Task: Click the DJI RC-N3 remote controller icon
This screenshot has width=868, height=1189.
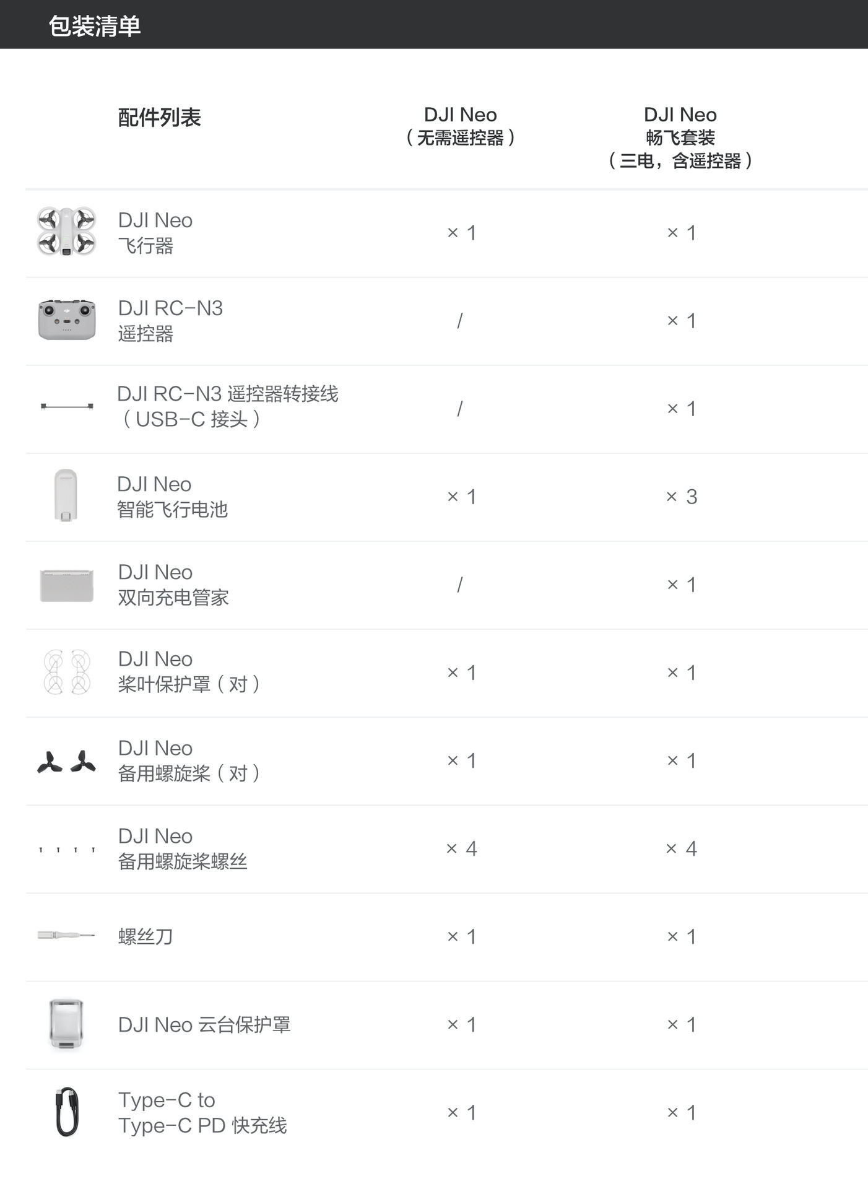Action: click(x=67, y=320)
